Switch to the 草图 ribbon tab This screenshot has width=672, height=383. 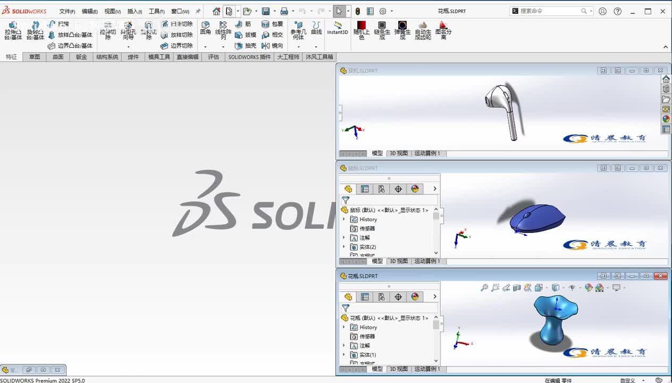35,57
